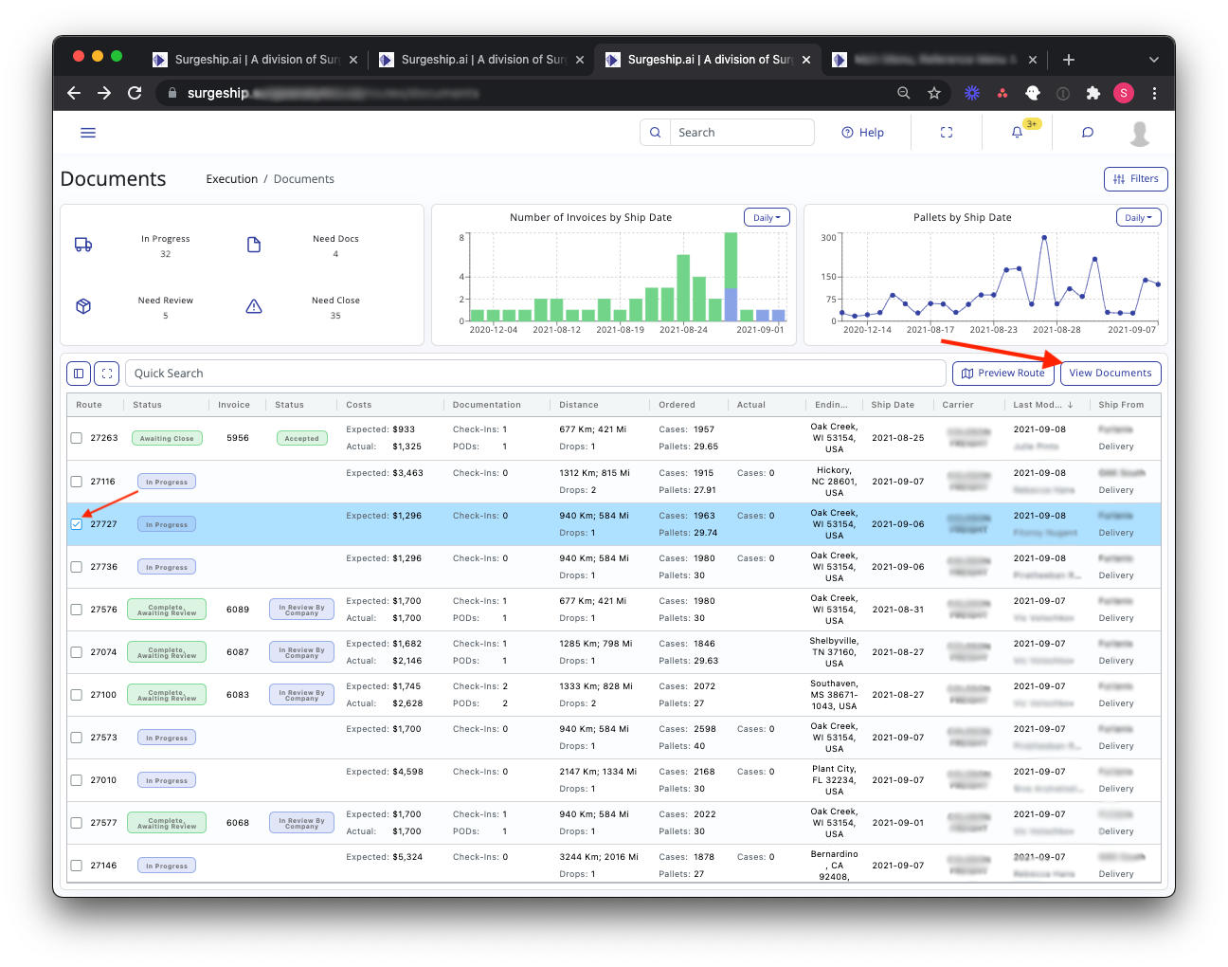Close the active Surgeship tab
The width and height of the screenshot is (1228, 967).
[806, 60]
